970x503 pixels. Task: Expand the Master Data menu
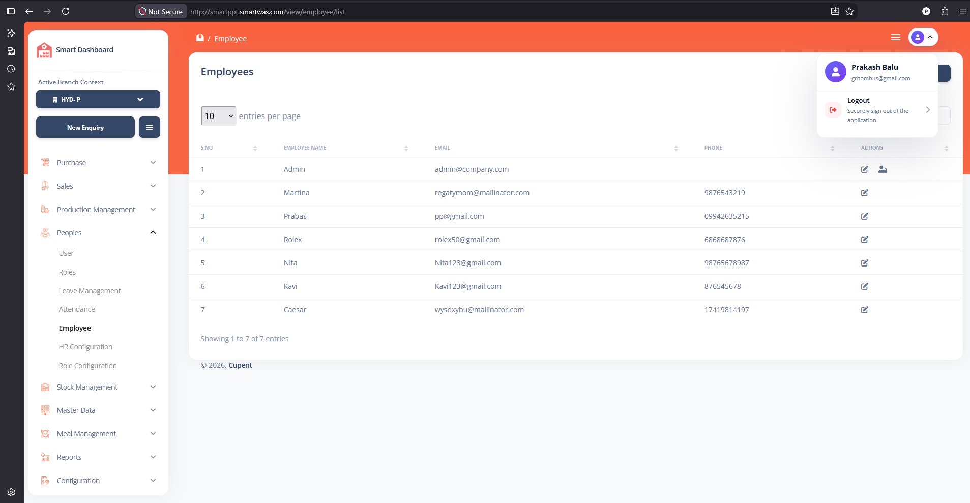click(98, 410)
